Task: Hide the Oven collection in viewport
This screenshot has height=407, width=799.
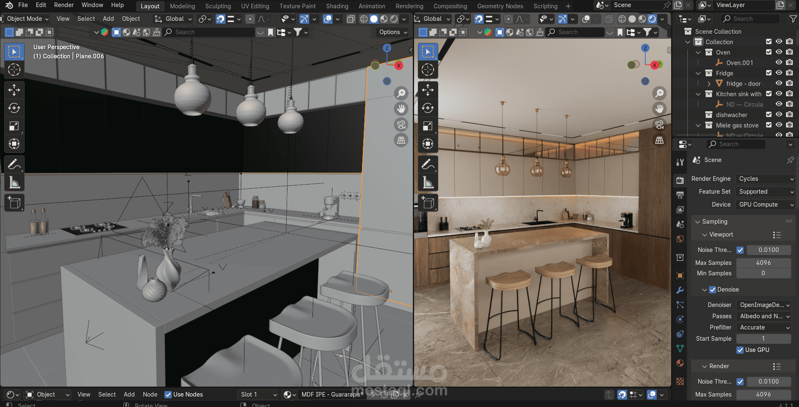Action: point(779,52)
